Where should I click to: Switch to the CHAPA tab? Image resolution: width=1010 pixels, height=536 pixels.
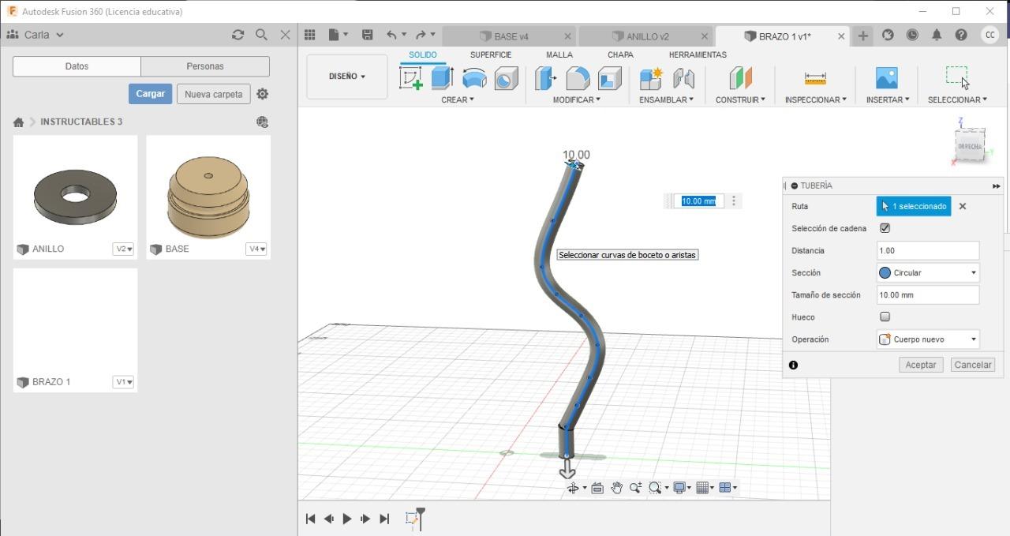[620, 54]
